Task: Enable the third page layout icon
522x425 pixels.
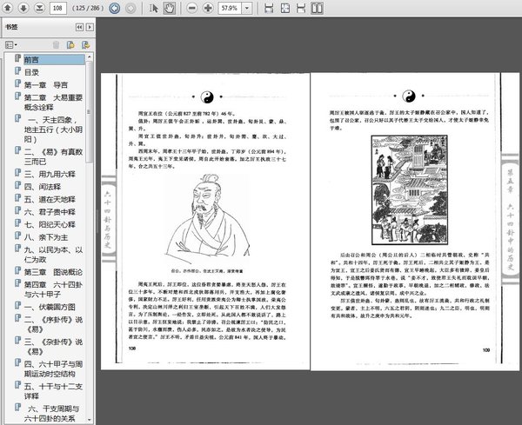Action: click(x=301, y=8)
